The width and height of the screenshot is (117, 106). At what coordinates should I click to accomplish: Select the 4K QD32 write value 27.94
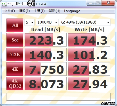tap(89, 84)
